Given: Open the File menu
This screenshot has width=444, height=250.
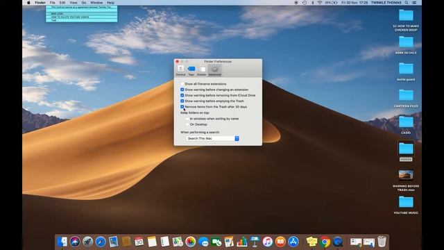Looking at the screenshot, I should click(53, 3).
